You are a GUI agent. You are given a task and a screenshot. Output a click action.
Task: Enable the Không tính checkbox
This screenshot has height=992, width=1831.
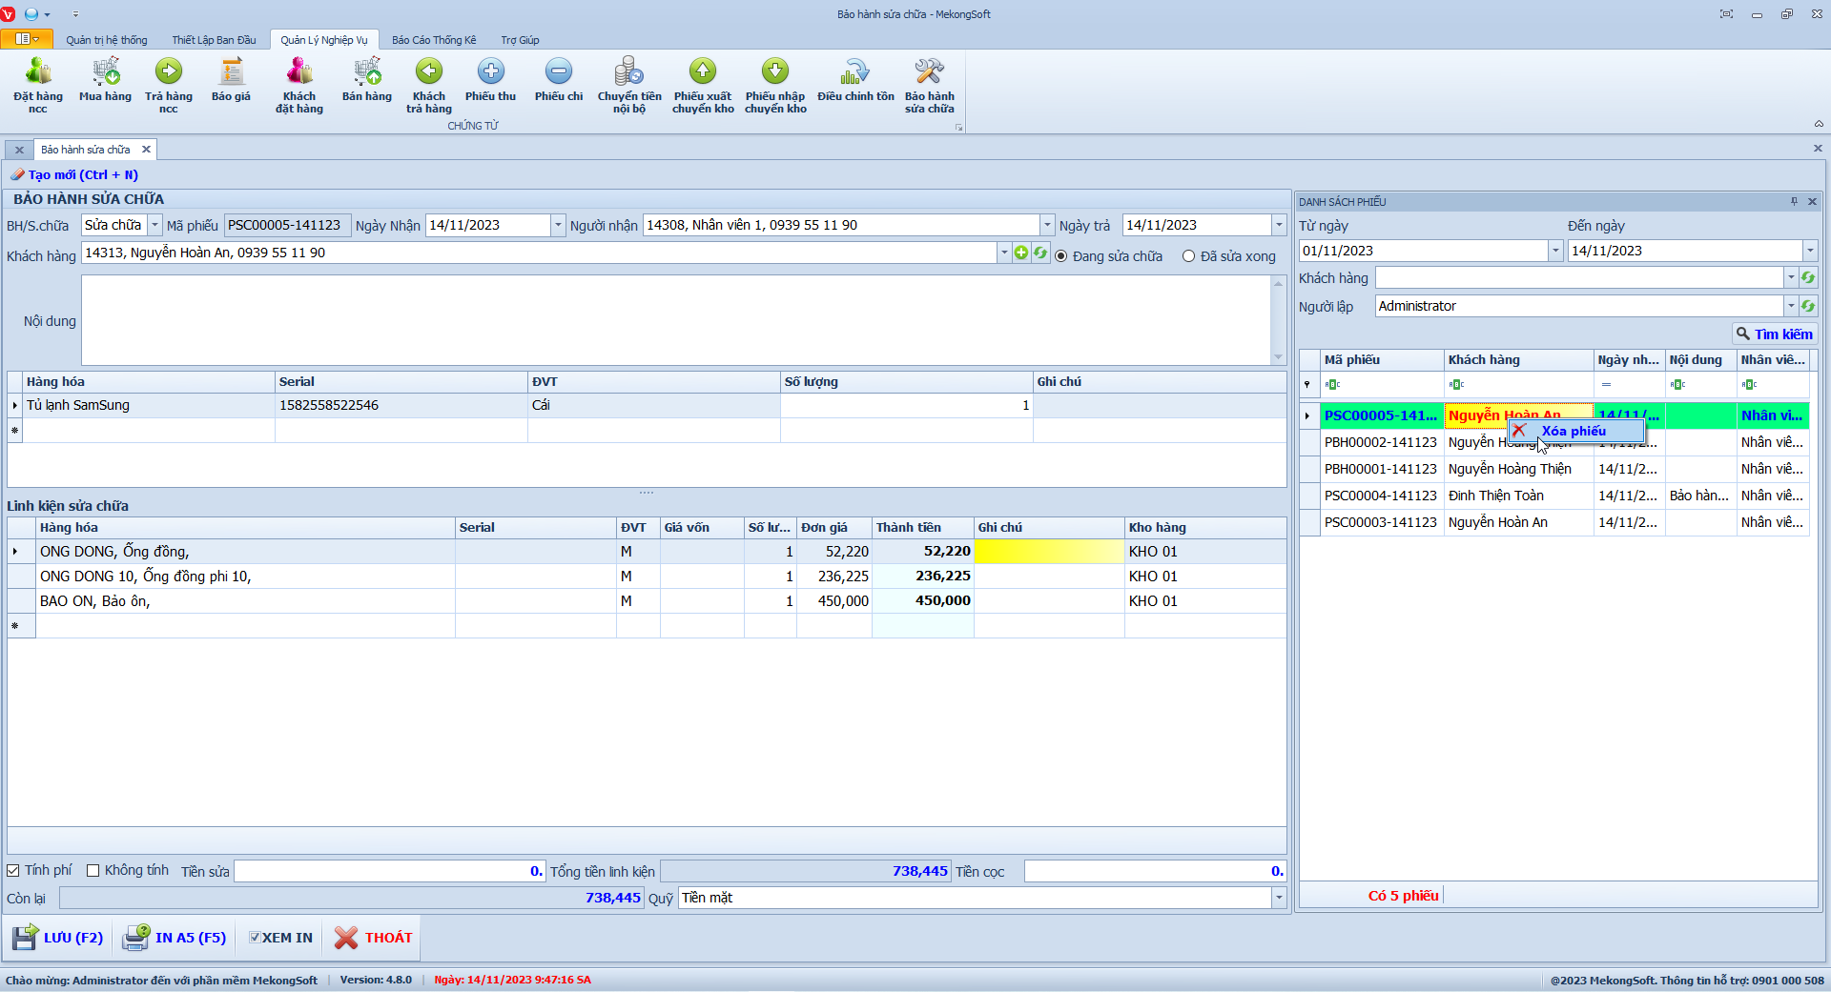93,871
